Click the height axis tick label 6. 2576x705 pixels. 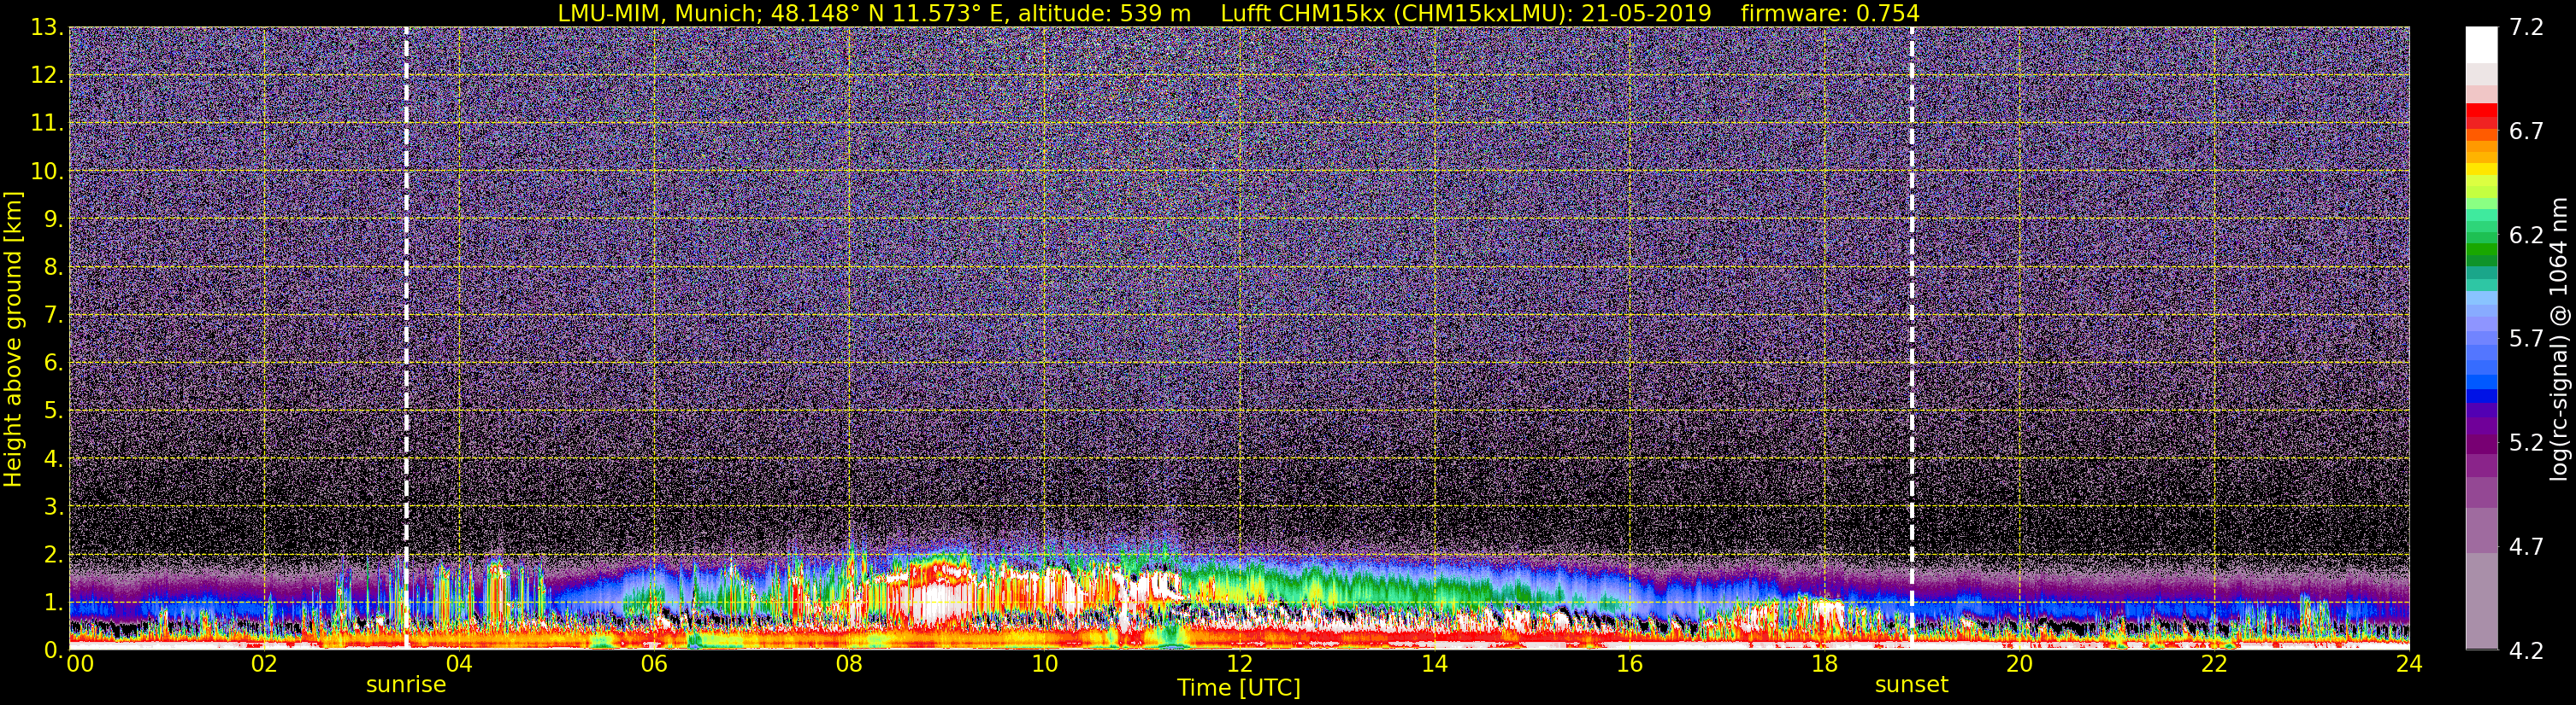coord(54,363)
